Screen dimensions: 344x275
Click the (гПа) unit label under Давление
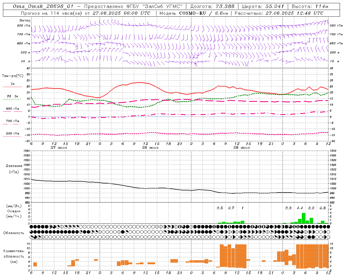(x=14, y=172)
